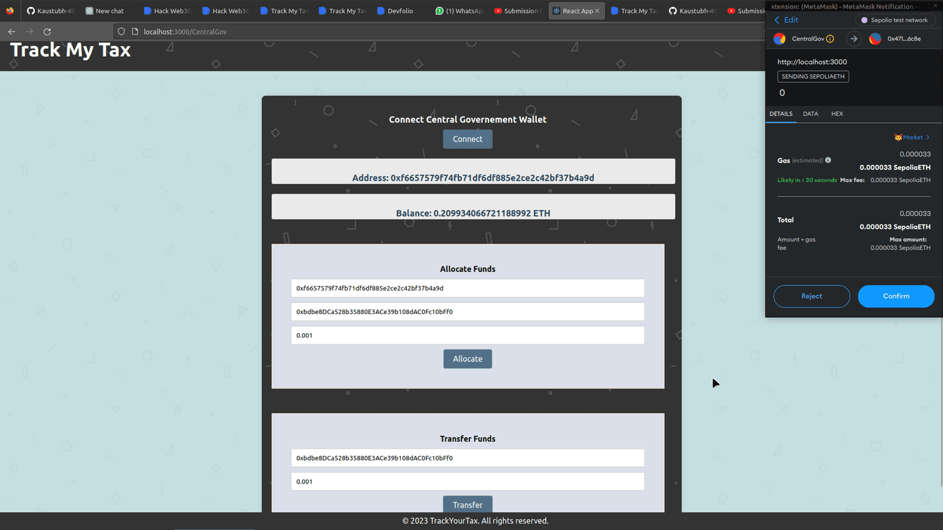This screenshot has width=943, height=530.
Task: Switch to the DATA tab in MetaMask
Action: coord(811,114)
